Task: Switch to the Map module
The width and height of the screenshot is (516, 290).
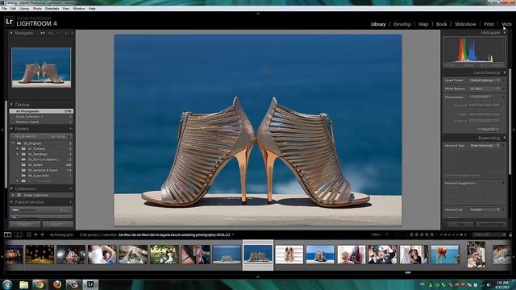Action: [423, 24]
